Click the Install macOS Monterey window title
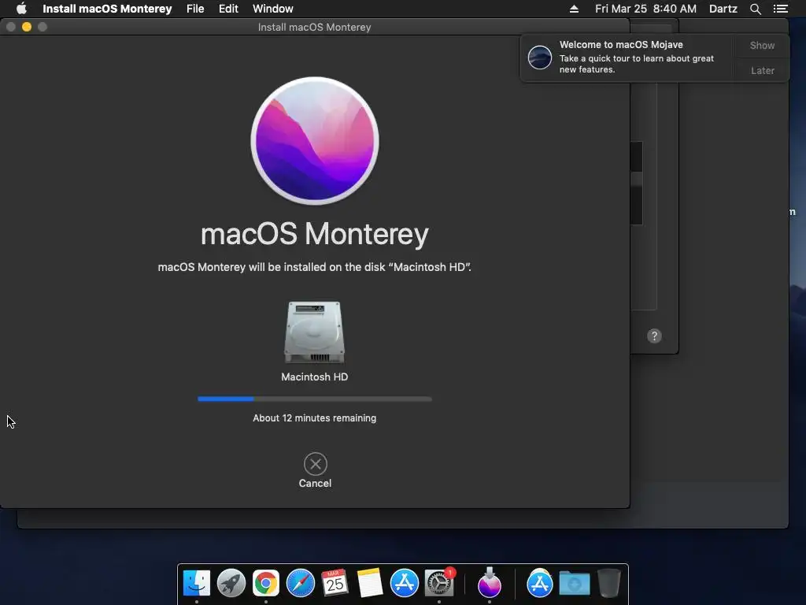The image size is (806, 605). (x=315, y=27)
